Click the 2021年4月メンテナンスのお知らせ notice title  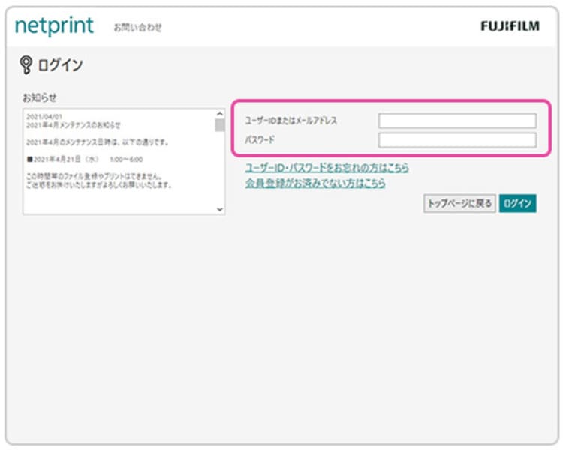coord(74,125)
